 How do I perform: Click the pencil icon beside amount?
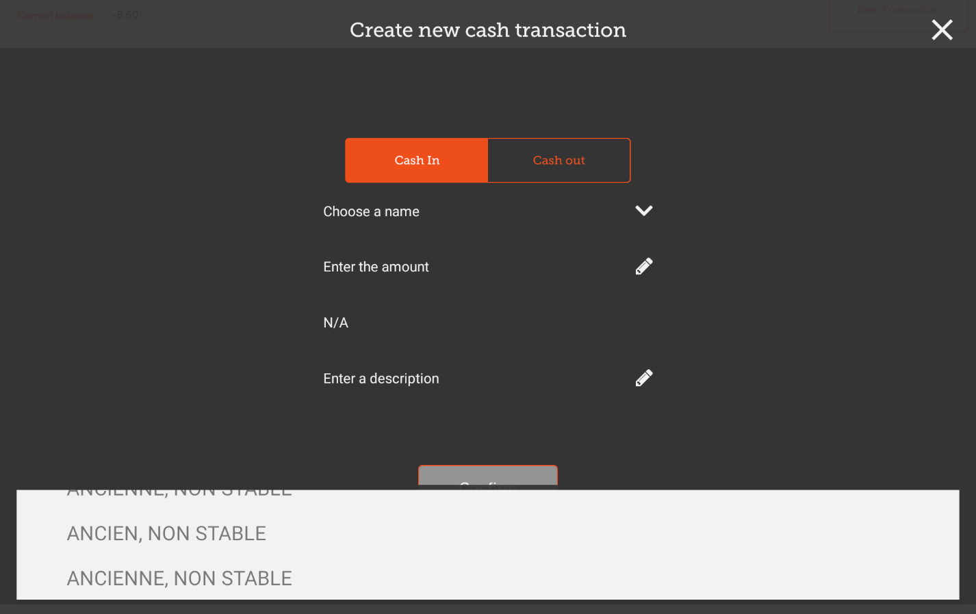click(x=643, y=267)
